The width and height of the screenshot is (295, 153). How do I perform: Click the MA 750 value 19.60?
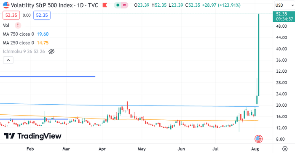pos(43,34)
